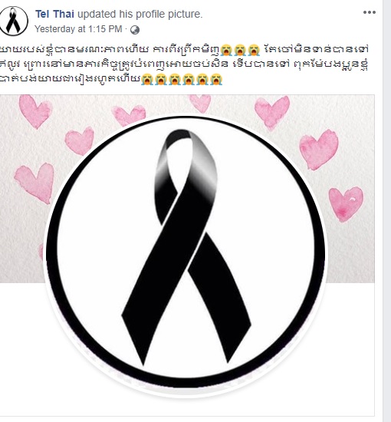Screen dimensions: 391x422
Task: Click the 'updated his profile picture' text
Action: 140,14
